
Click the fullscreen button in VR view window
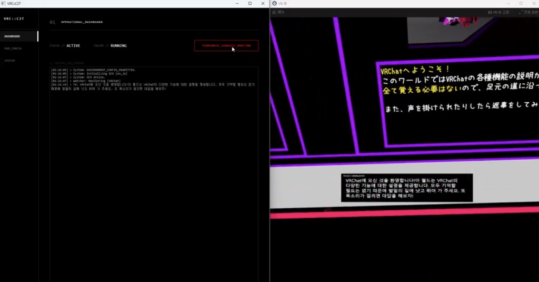[x=528, y=12]
